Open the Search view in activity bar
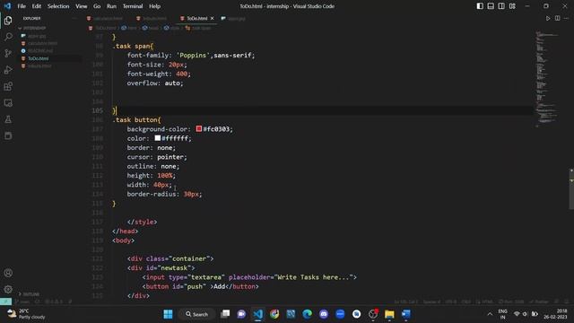This screenshot has width=574, height=323. (8, 37)
